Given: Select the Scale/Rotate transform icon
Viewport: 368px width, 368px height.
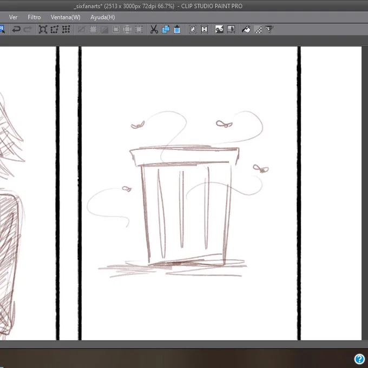Looking at the screenshot, I should click(x=43, y=29).
